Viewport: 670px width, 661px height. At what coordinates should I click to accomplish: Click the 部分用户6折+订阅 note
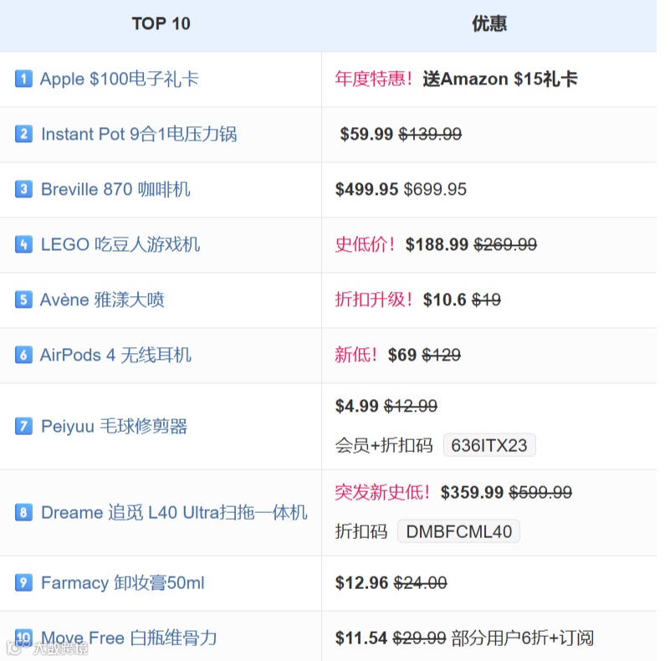(x=523, y=638)
